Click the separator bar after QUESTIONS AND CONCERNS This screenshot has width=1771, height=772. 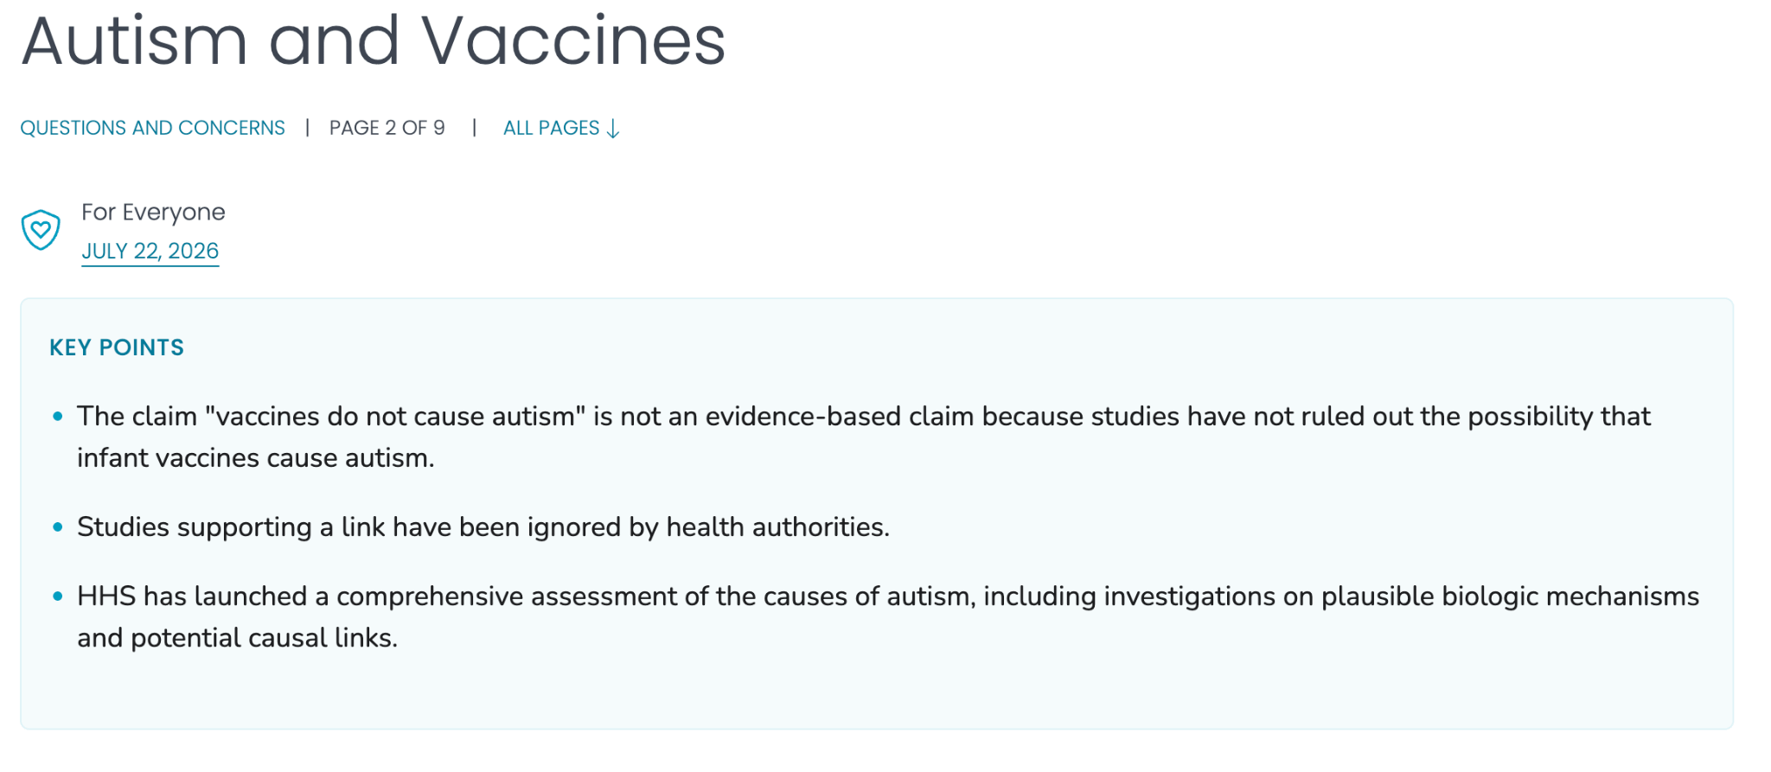tap(307, 128)
